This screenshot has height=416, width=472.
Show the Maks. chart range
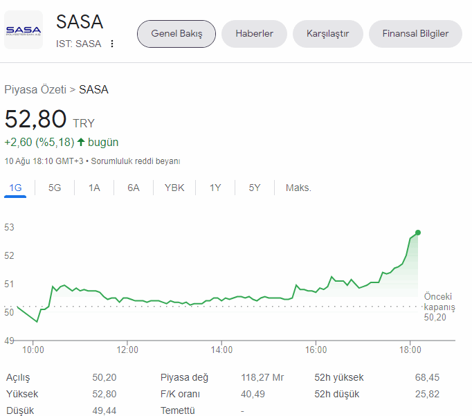[x=298, y=188]
